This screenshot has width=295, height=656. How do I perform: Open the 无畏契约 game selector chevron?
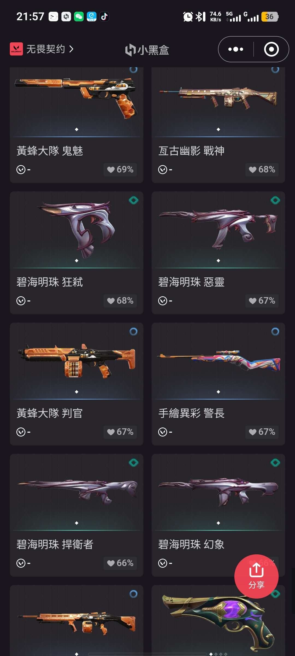pos(72,49)
